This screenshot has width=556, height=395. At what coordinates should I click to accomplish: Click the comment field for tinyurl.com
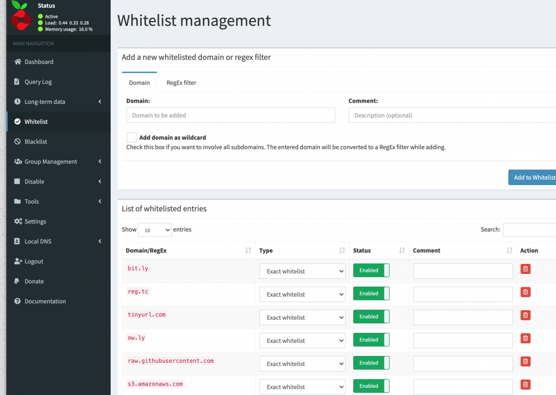[x=463, y=317]
